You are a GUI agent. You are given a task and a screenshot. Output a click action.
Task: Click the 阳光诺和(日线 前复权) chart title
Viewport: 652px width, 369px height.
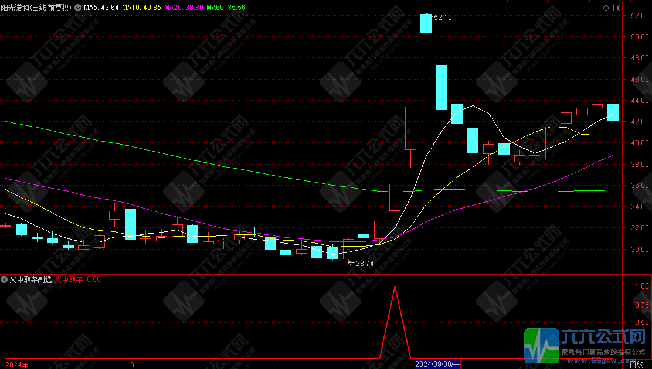[x=36, y=8]
